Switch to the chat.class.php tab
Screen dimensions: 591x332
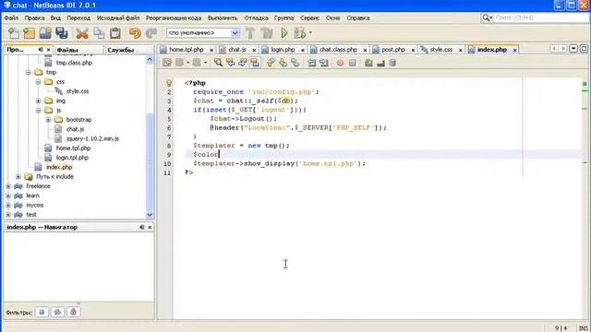[x=338, y=50]
